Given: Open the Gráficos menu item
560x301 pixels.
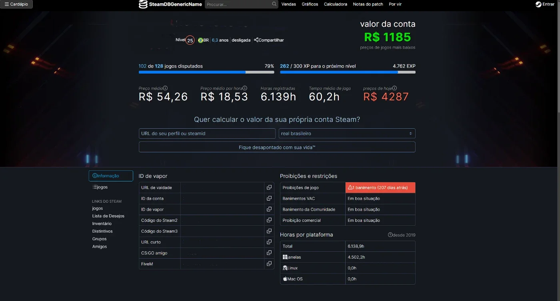Looking at the screenshot, I should 310,4.
